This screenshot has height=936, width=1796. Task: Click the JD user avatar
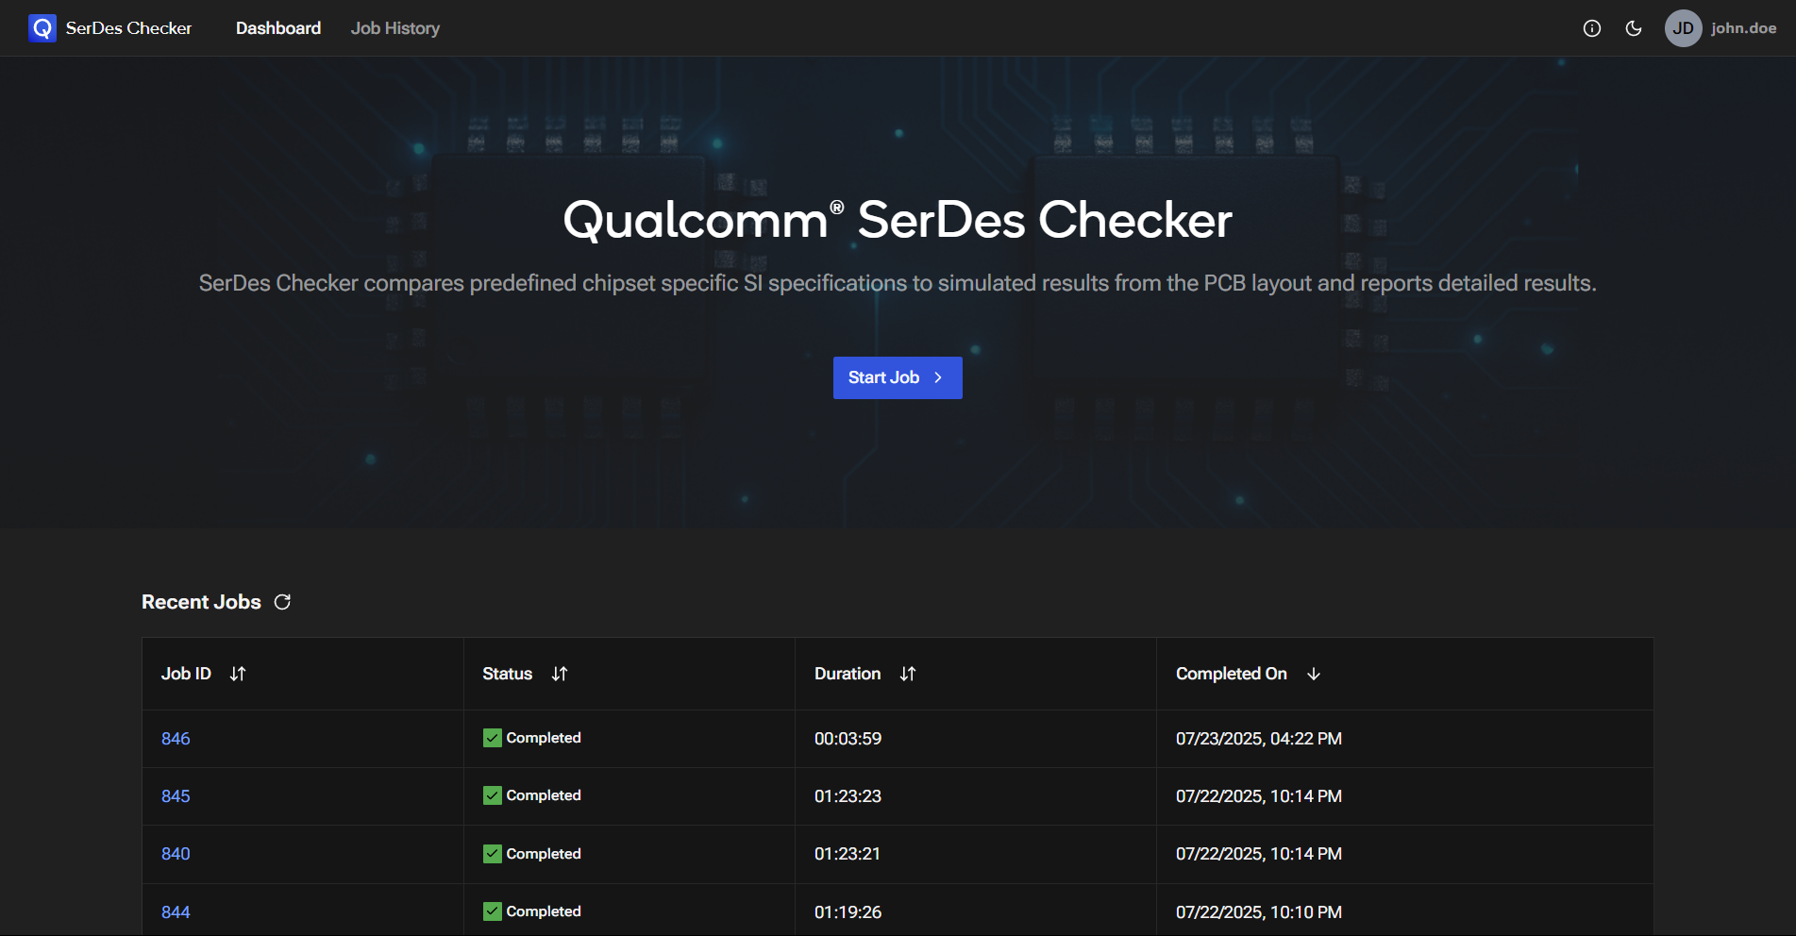(1683, 28)
